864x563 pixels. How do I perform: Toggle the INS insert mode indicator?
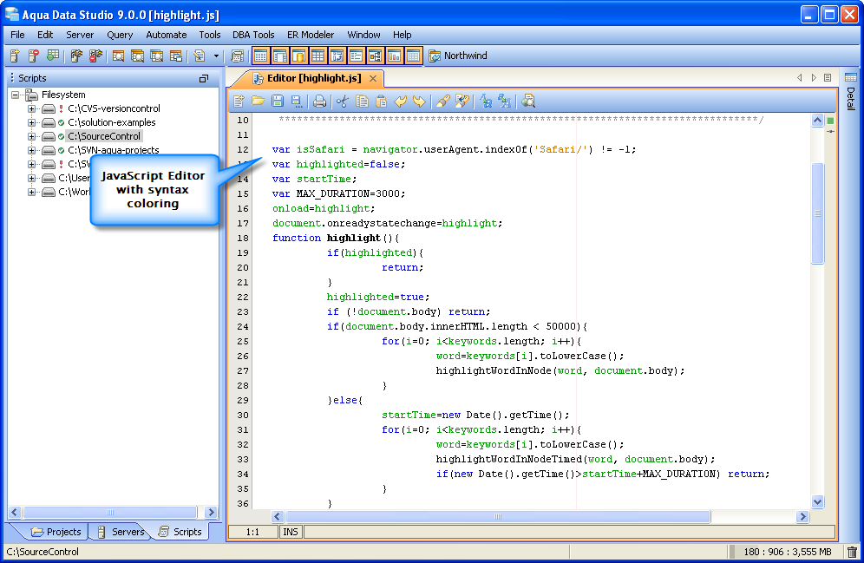point(291,532)
